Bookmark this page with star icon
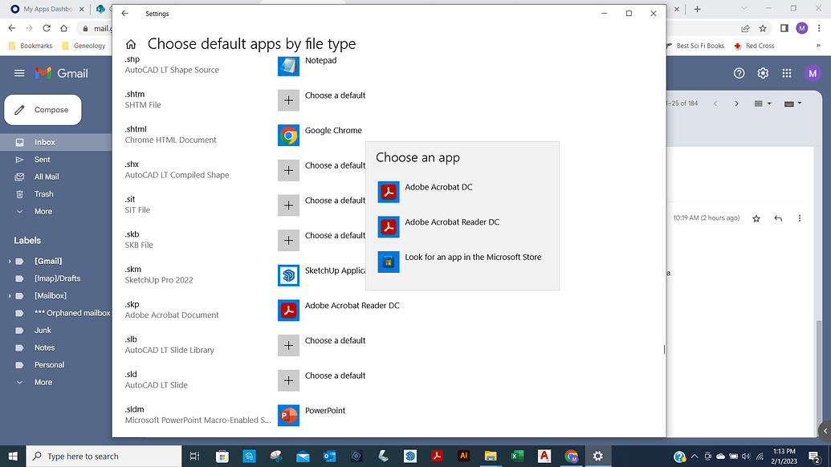 coord(763,28)
